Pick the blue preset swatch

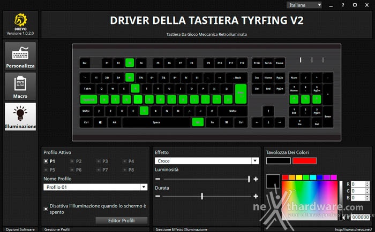320,177
